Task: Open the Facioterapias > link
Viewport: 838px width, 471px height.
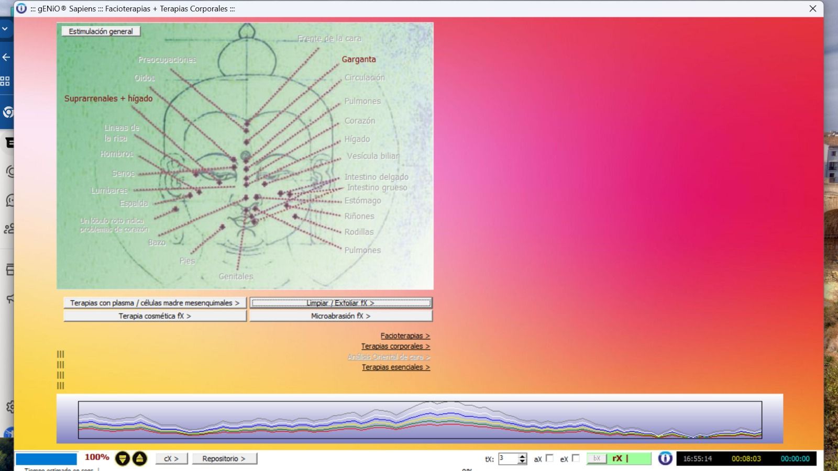Action: 405,336
